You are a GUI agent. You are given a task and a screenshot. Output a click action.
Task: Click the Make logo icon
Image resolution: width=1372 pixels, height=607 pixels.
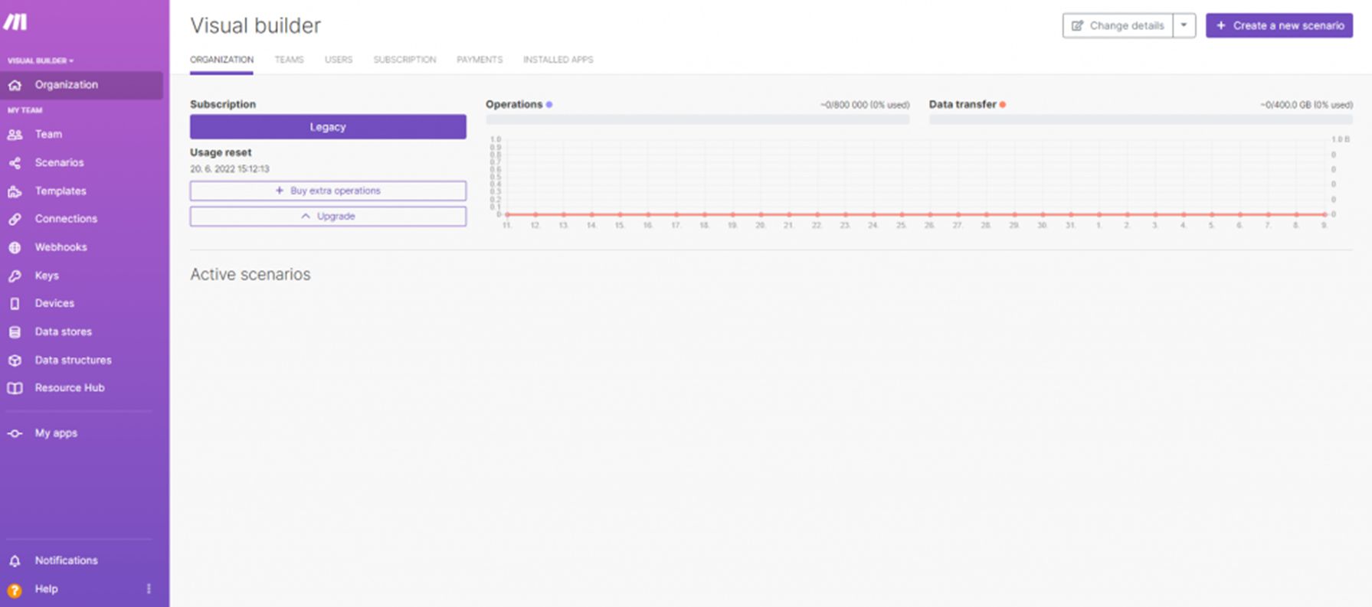tap(15, 22)
